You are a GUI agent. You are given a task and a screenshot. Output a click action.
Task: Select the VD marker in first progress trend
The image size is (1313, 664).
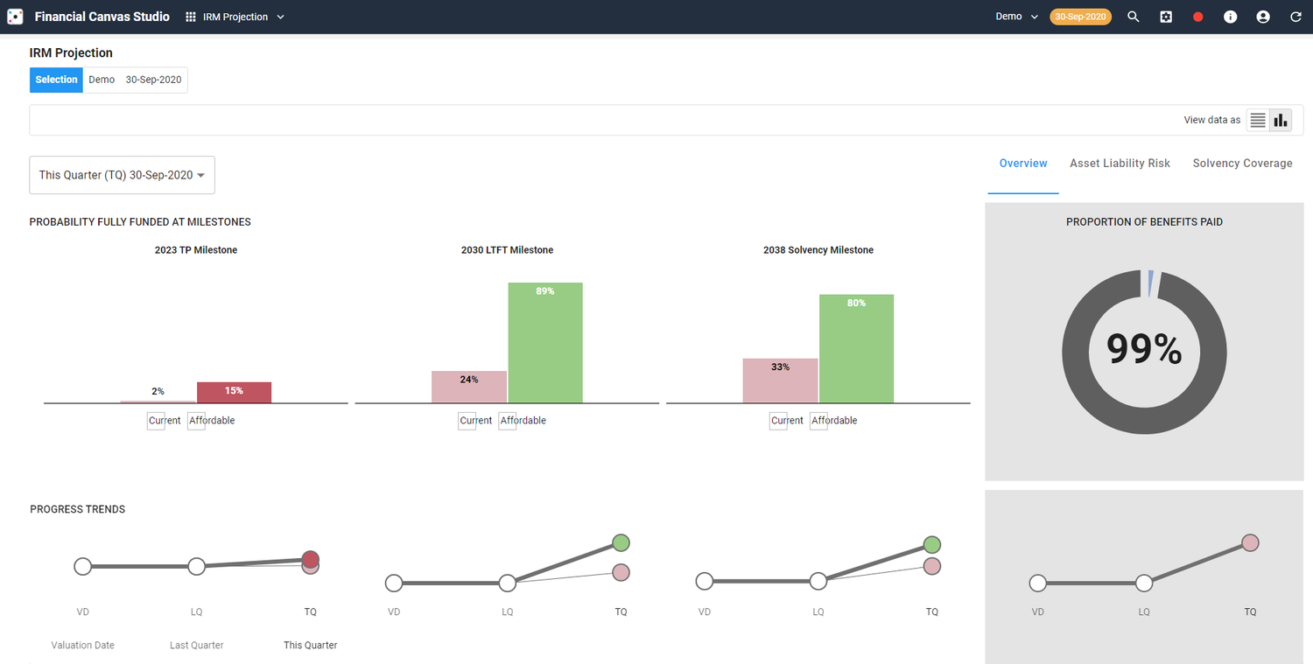(82, 566)
